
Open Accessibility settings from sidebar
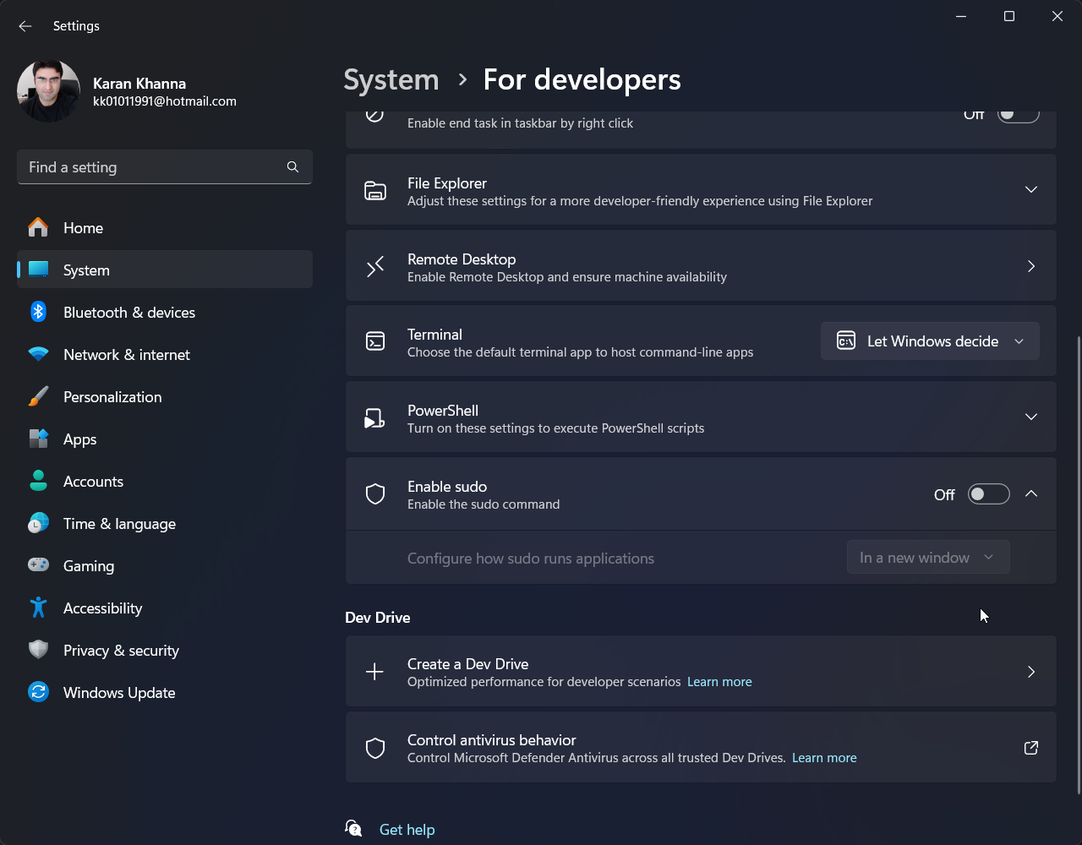[165, 608]
